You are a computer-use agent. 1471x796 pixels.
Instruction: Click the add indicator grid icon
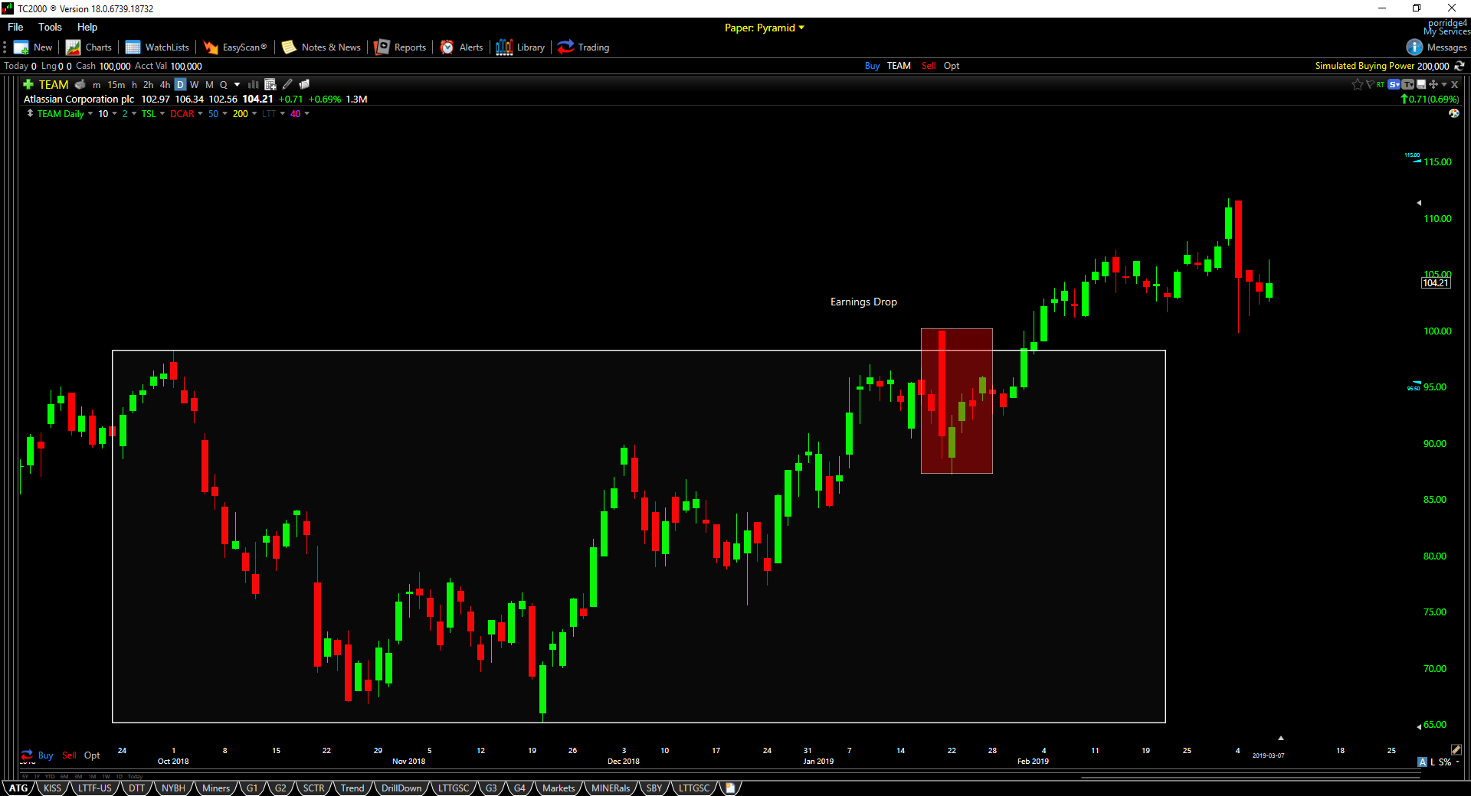point(270,84)
